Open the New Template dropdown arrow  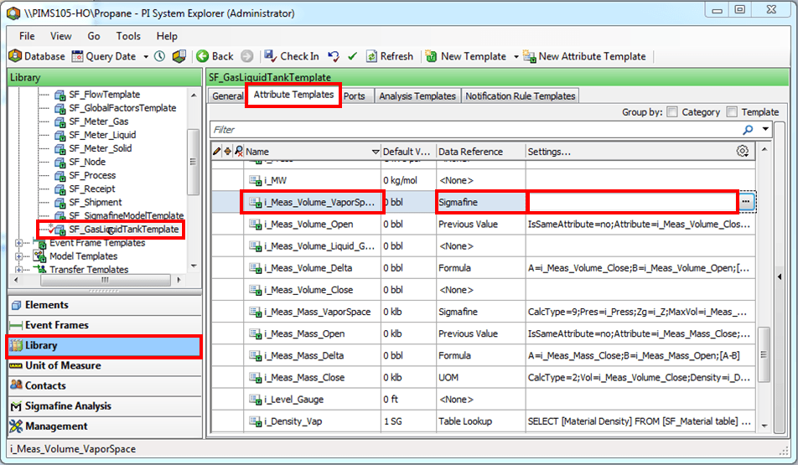click(515, 56)
